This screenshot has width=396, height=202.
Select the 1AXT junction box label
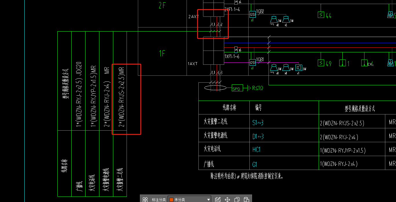pos(193,64)
